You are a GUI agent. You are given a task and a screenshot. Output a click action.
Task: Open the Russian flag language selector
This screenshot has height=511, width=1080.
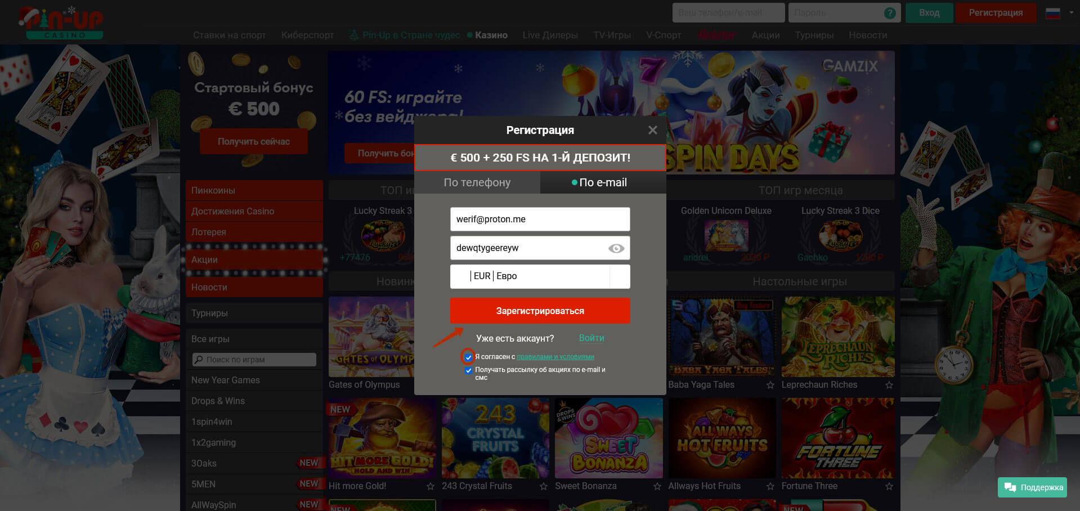pos(1059,12)
